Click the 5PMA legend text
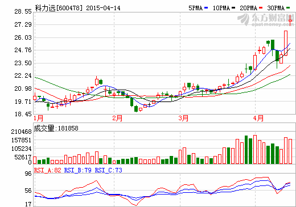Viewport: 296px width, 207px height. [195, 8]
